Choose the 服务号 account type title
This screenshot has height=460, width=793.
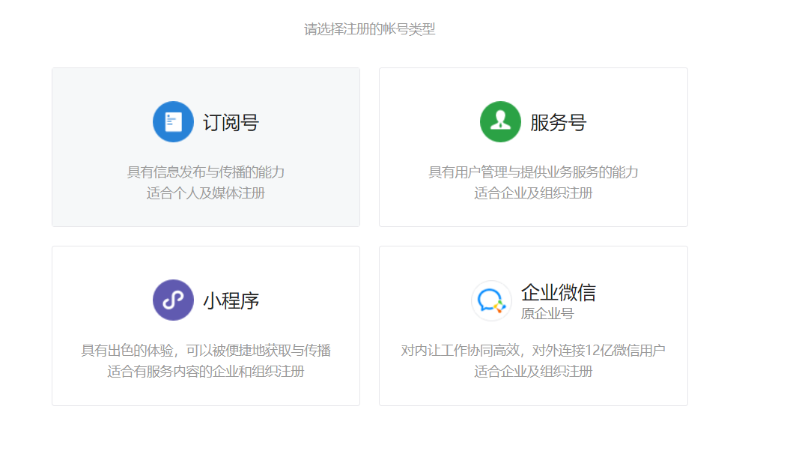pyautogui.click(x=558, y=122)
